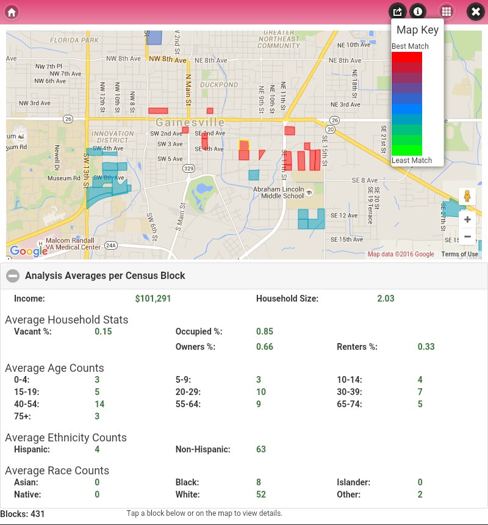Click the Other race count 2
488x525 pixels.
[x=420, y=494]
